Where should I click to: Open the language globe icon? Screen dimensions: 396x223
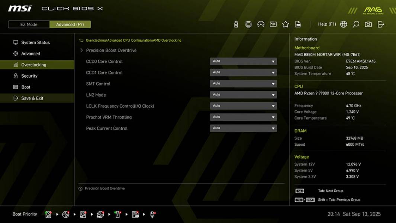[x=344, y=24]
